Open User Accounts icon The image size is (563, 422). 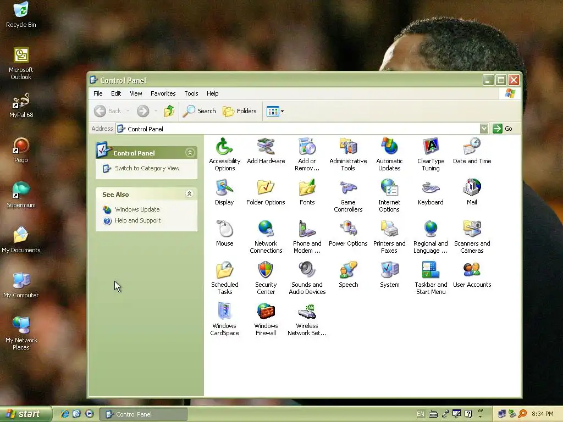[x=472, y=275]
